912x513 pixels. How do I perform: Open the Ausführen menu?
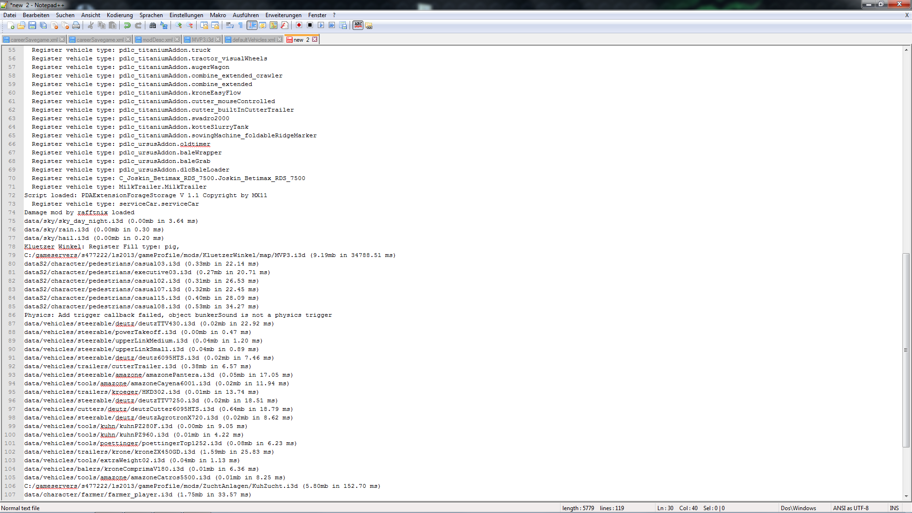[246, 15]
